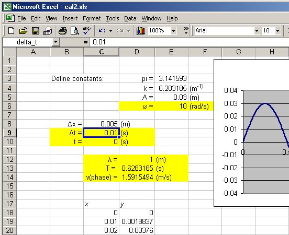Image resolution: width=289 pixels, height=235 pixels.
Task: Click the italic x column heading cell
Action: click(101, 204)
